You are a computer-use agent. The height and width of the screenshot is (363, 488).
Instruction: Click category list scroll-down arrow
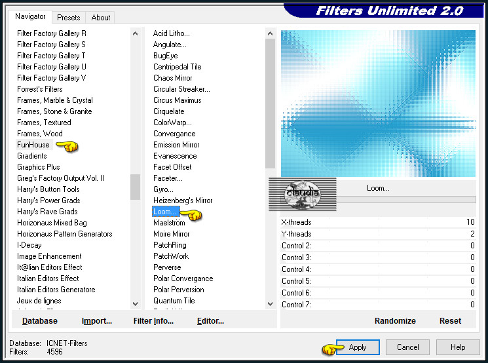point(135,304)
